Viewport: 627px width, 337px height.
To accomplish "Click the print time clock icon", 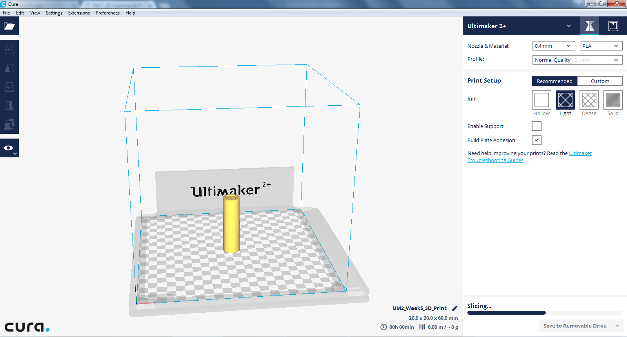I will pos(383,327).
